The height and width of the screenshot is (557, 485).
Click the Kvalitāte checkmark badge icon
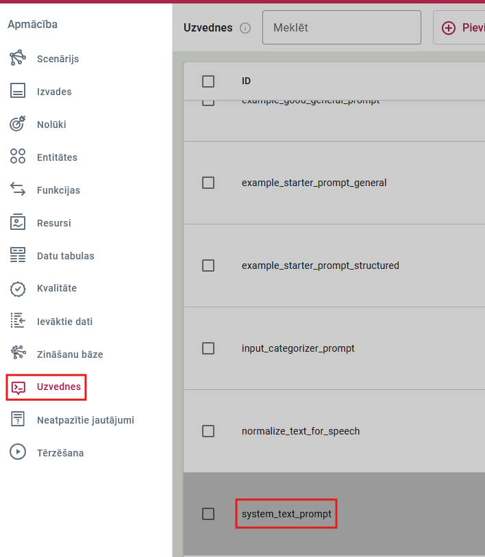point(18,289)
